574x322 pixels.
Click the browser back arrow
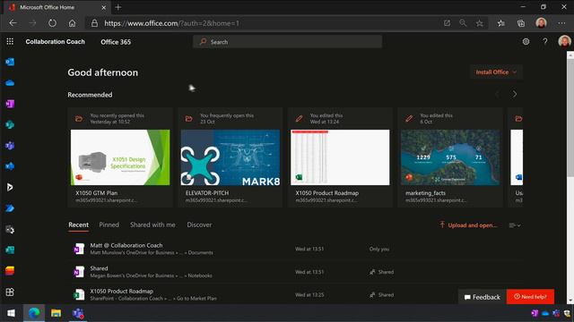(x=13, y=23)
